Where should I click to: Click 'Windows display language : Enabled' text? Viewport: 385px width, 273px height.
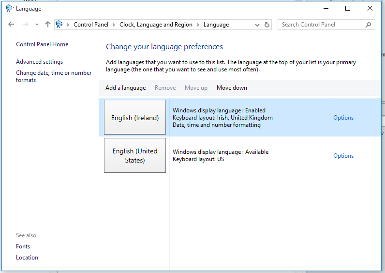click(x=219, y=110)
